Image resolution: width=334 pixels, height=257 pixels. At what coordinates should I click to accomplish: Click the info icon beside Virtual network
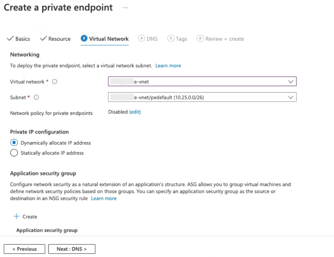(55, 82)
